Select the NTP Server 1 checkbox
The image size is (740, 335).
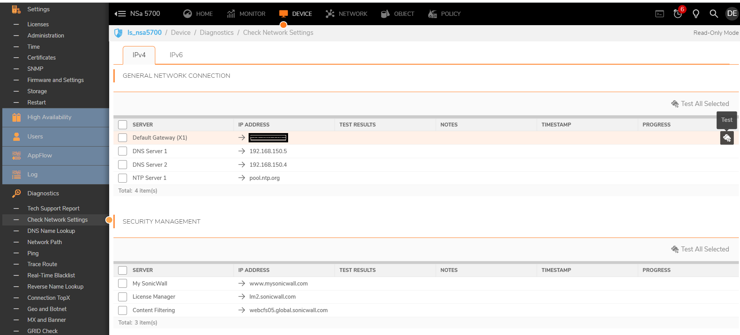coord(123,178)
